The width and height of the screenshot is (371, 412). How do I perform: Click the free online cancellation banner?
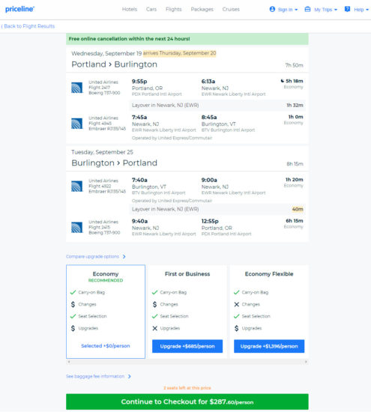pos(187,39)
